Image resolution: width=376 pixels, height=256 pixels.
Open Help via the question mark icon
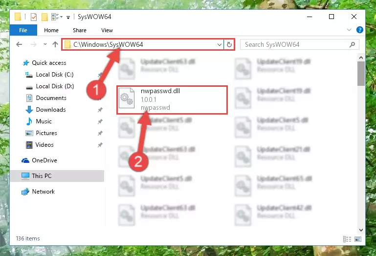pyautogui.click(x=359, y=30)
